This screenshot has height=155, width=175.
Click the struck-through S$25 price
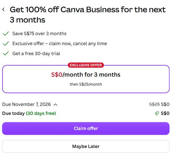154,104
